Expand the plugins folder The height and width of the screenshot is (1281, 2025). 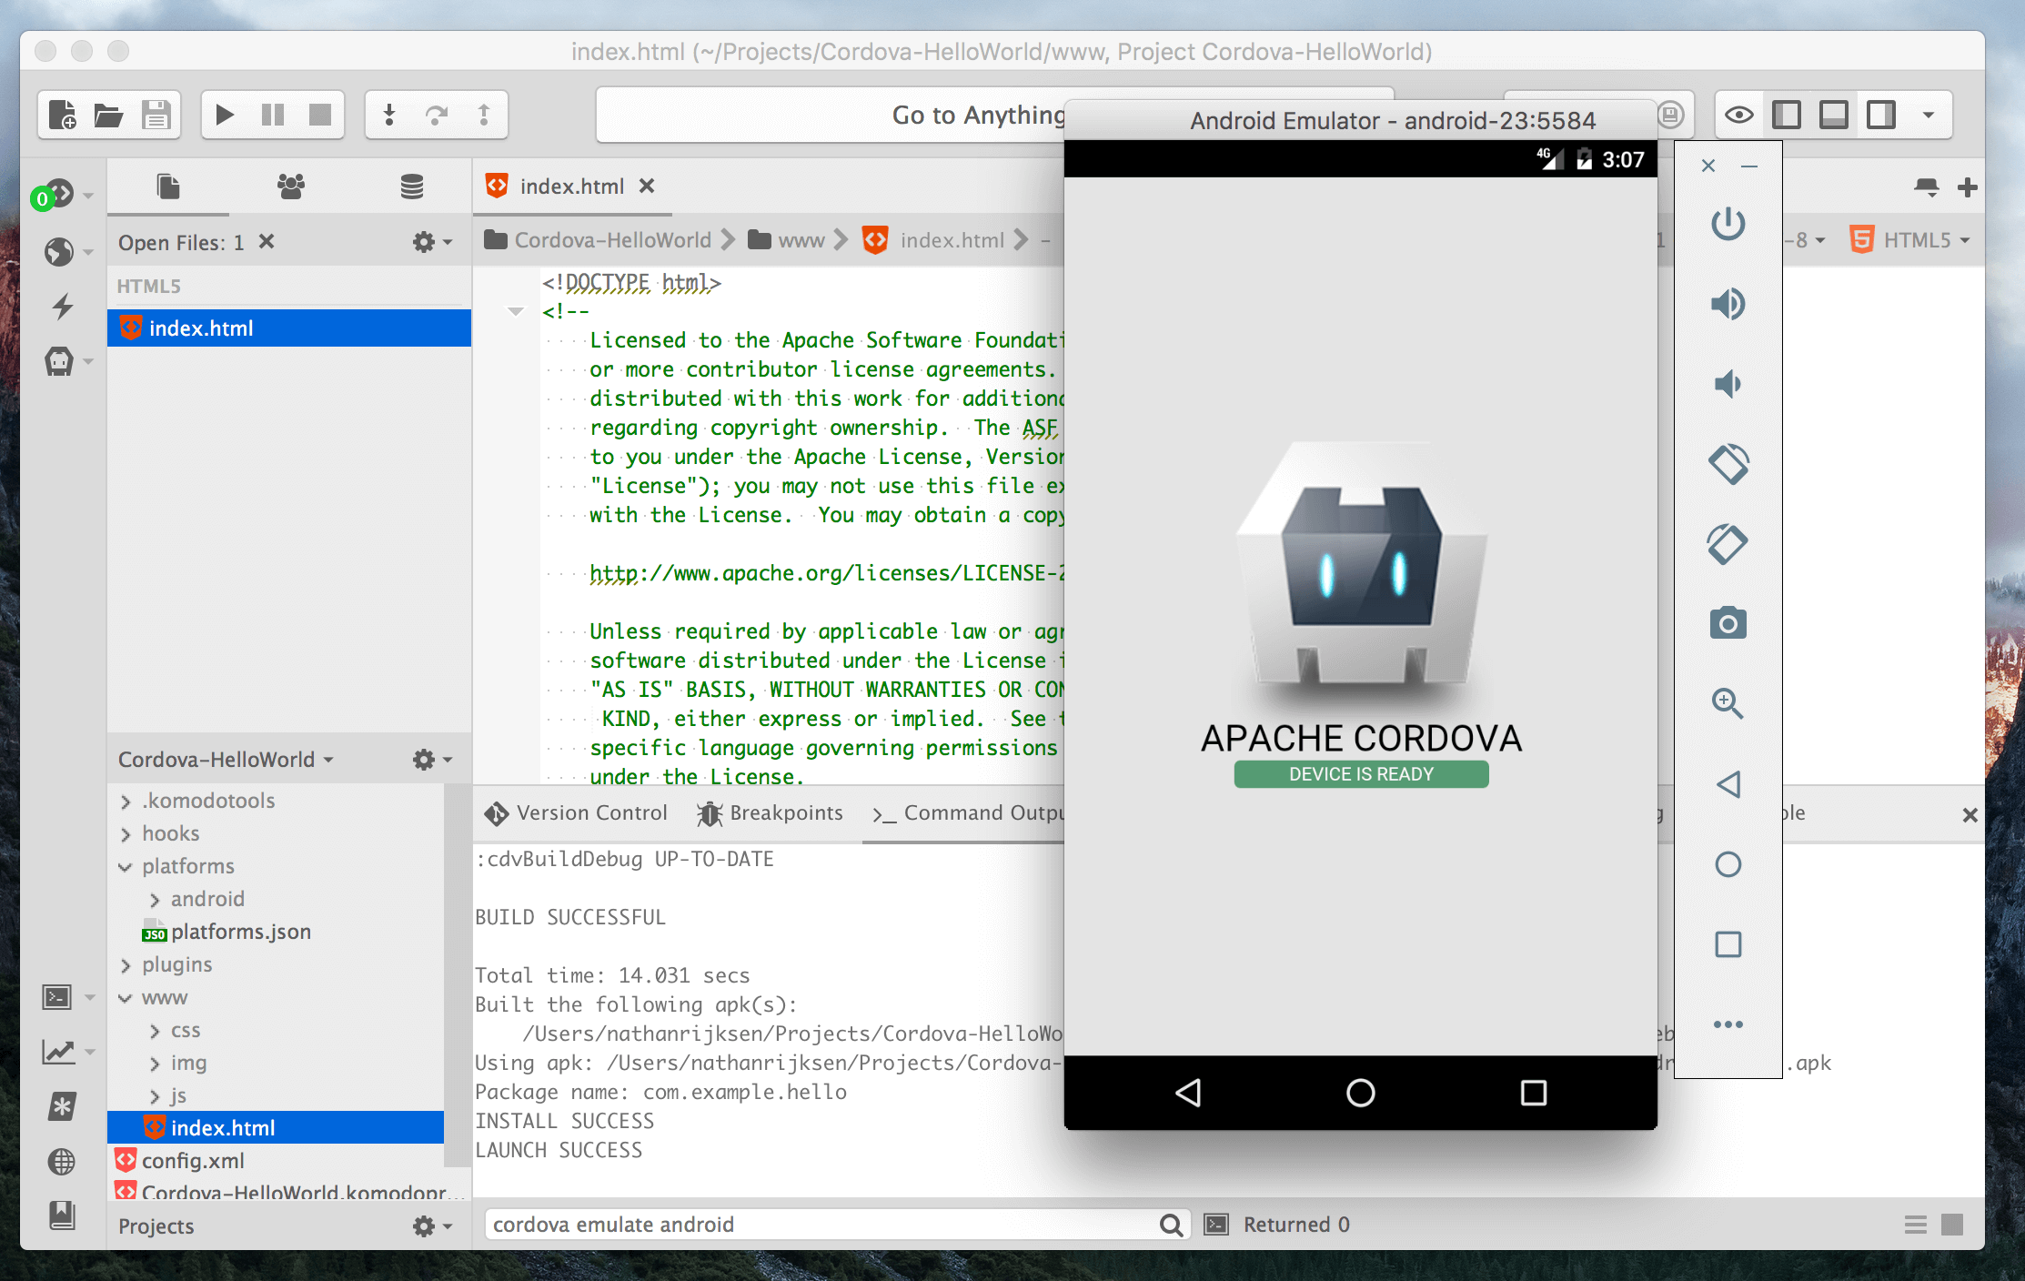coord(126,965)
